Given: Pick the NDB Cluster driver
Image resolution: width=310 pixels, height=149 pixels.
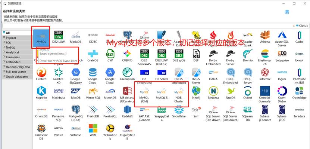Looking at the screenshot, I should tap(179, 95).
